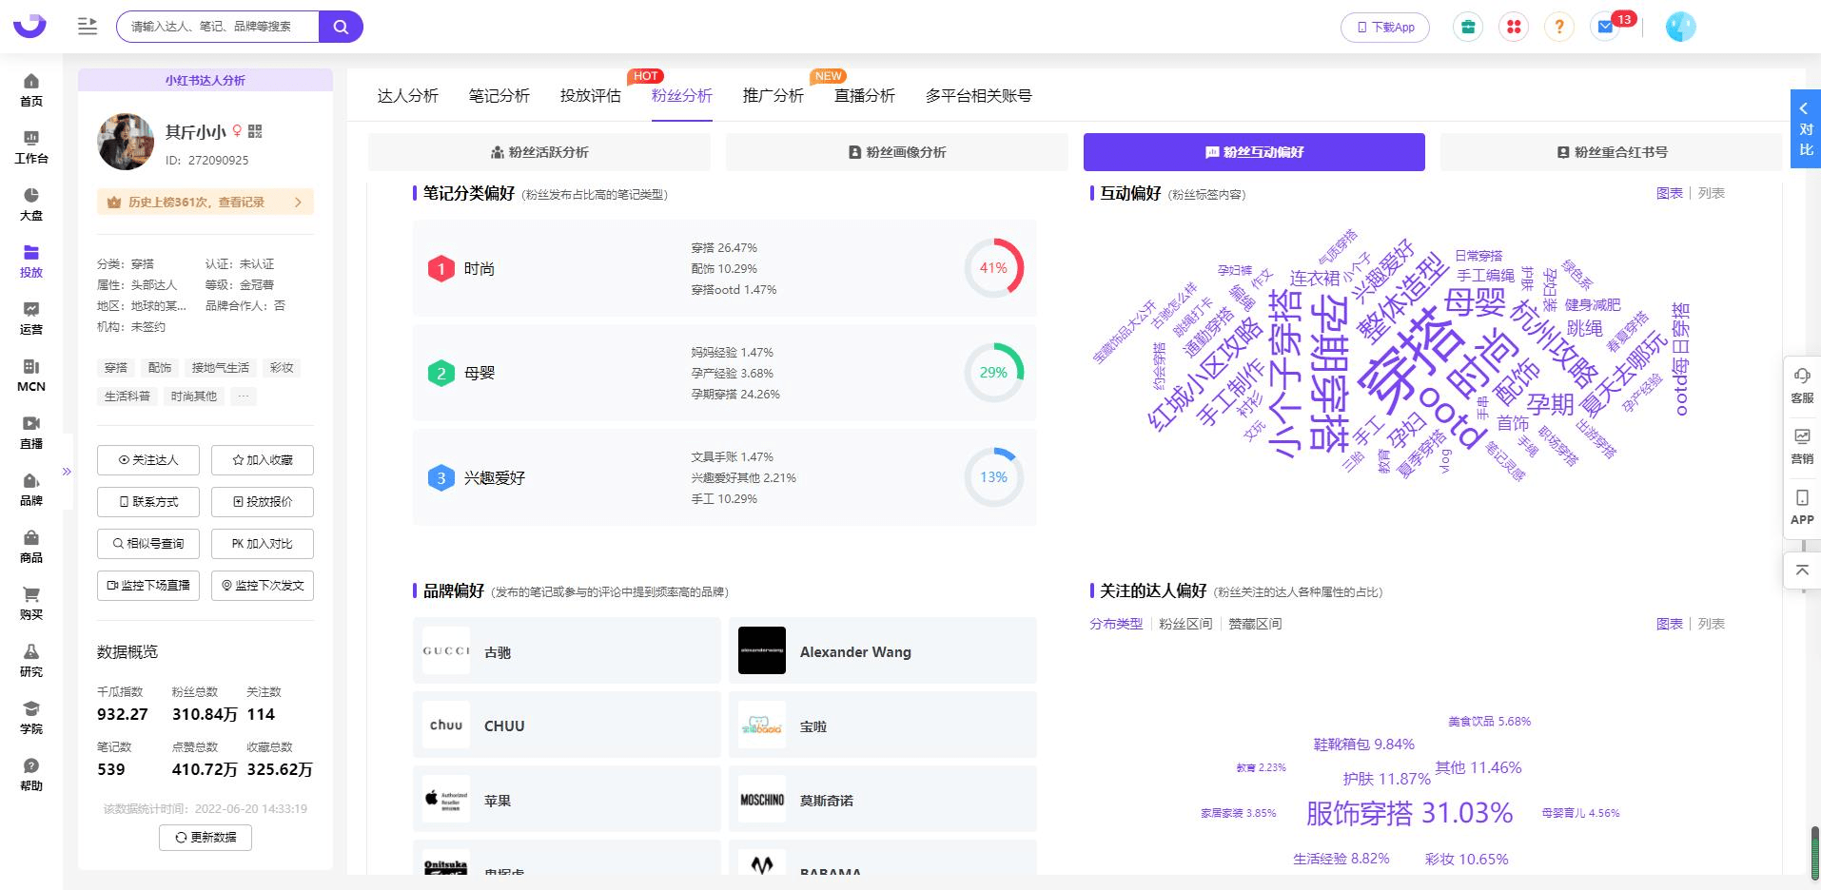Image resolution: width=1821 pixels, height=890 pixels.
Task: Switch 互动偏好 to 列表 view
Action: [x=1711, y=193]
